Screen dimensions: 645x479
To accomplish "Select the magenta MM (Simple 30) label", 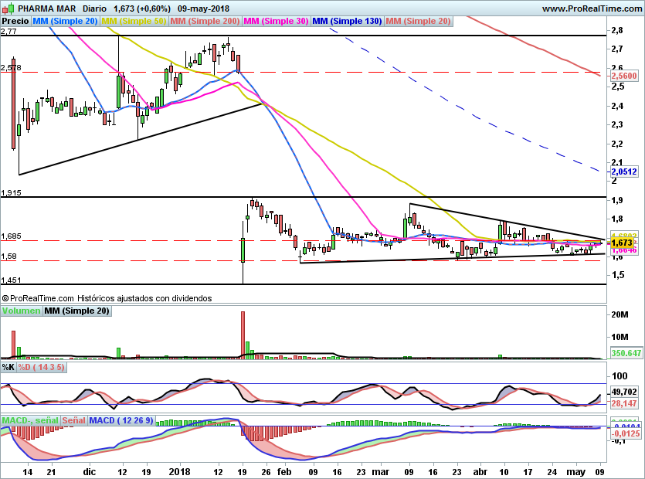I will (276, 21).
